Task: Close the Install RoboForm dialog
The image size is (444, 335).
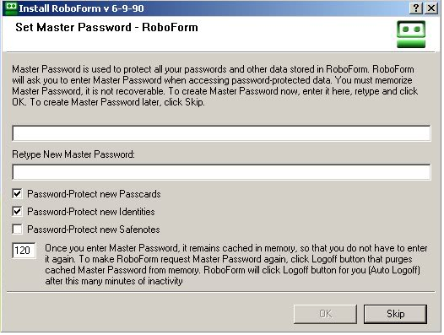Action: coord(431,8)
